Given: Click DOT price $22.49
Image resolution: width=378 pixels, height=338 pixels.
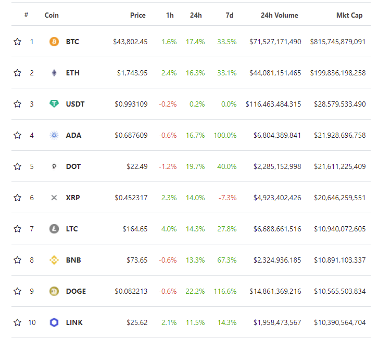Looking at the screenshot, I should point(137,166).
